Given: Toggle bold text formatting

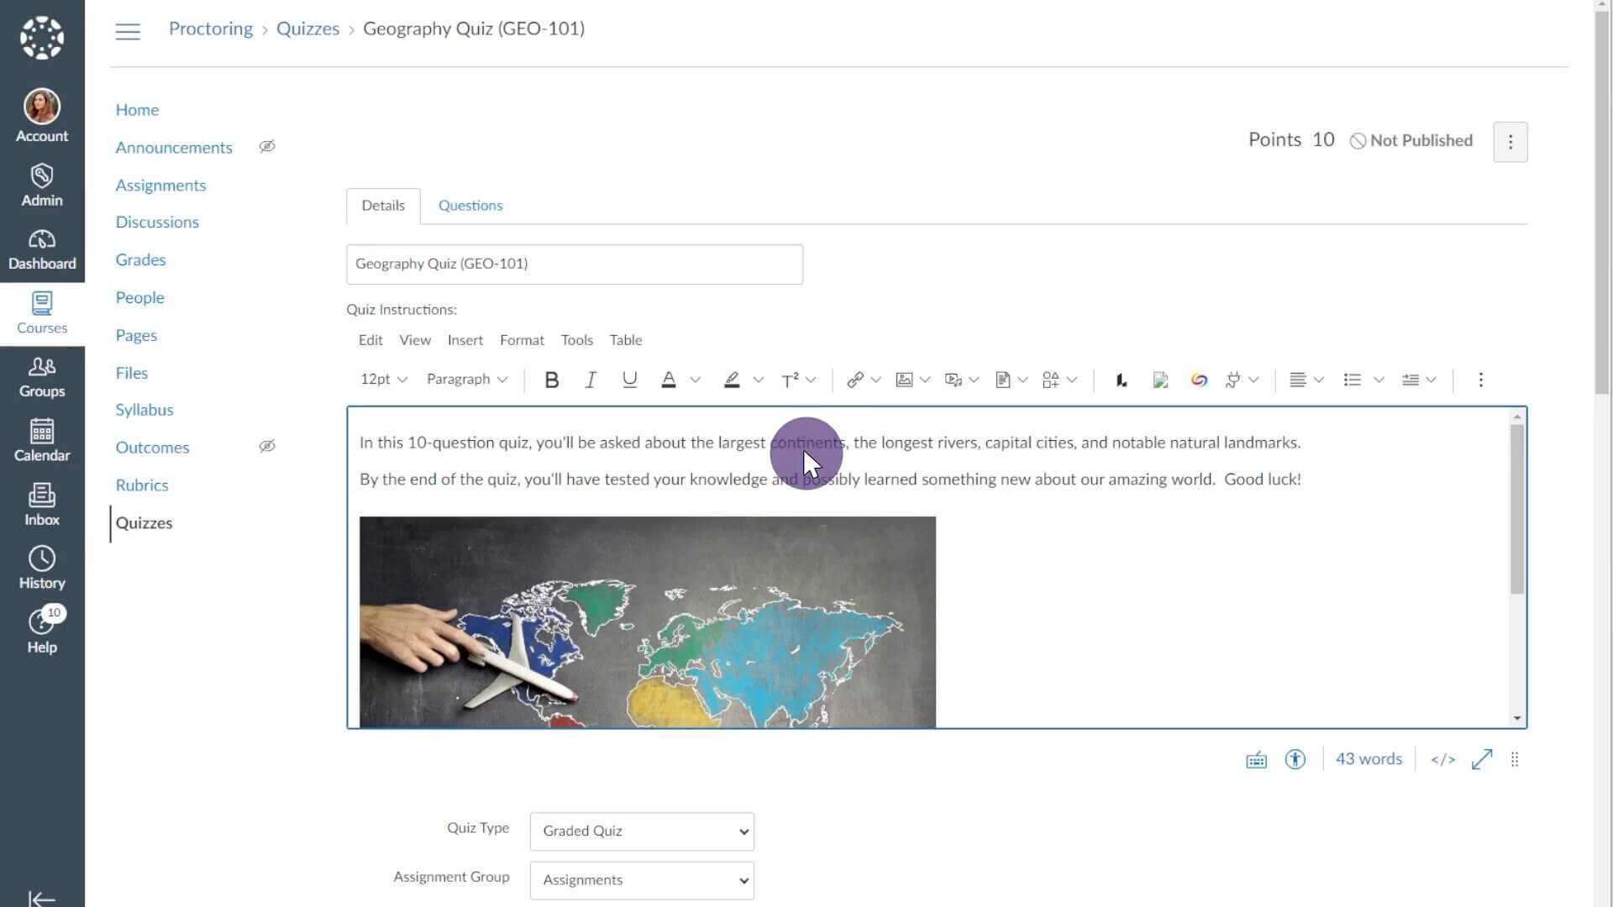Looking at the screenshot, I should (x=551, y=380).
